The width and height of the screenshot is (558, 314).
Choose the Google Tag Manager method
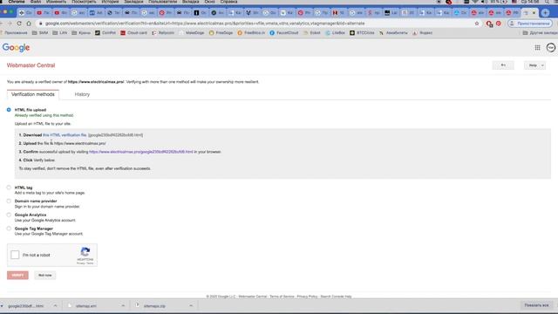(9, 229)
